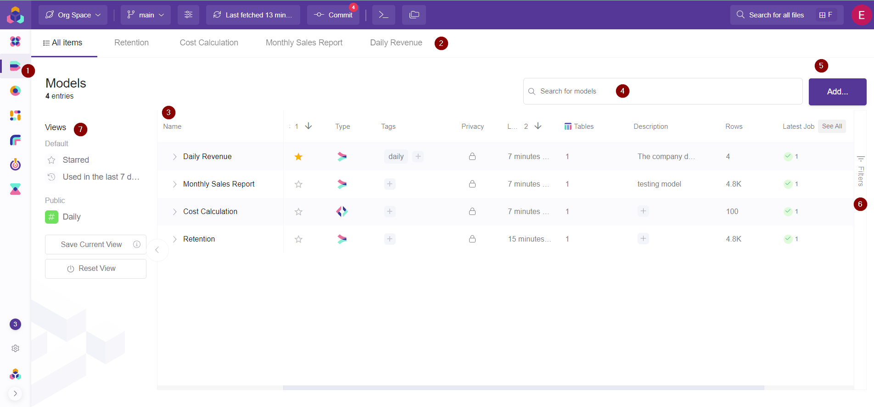
Task: Add a tag to Cost Calculation
Action: coord(390,211)
